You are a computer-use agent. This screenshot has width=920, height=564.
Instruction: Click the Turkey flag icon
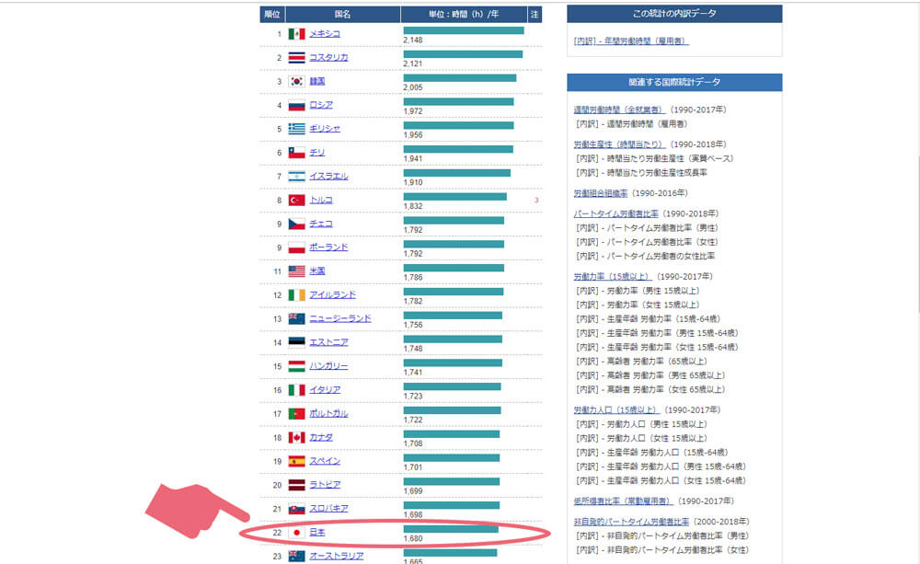click(x=296, y=200)
